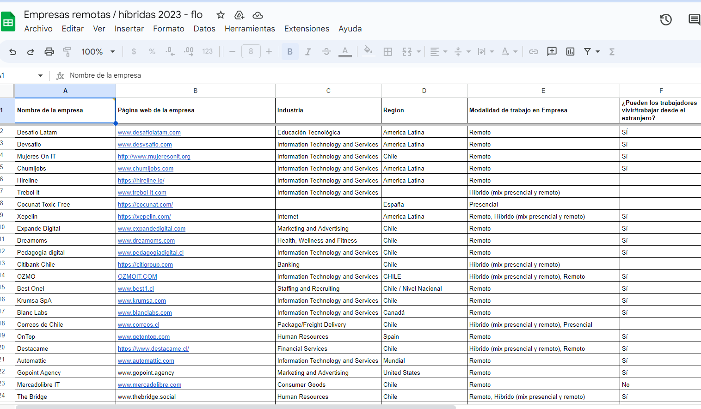Select cell 'Educación Tecnológica'
The image size is (701, 409).
[x=328, y=132]
